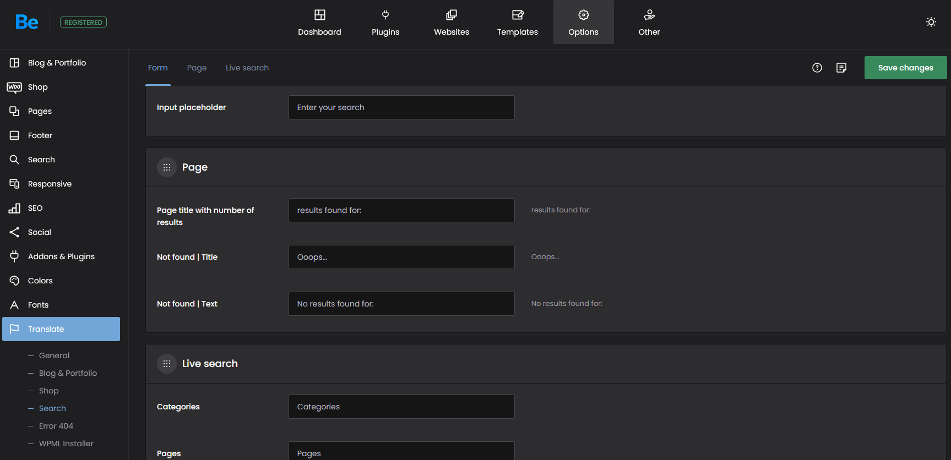Switch to the Page tab

197,68
